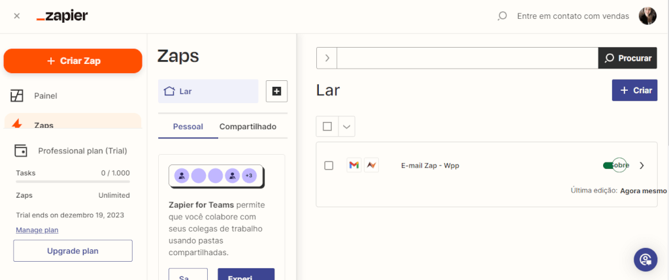Image resolution: width=669 pixels, height=280 pixels.
Task: Check the E-mail Zap - Wpp checkbox
Action: (329, 165)
